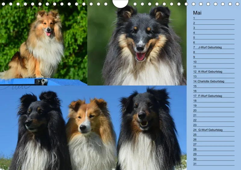Select the month heading "Mai"
Screen dimensions: 241x170
(x=197, y=13)
